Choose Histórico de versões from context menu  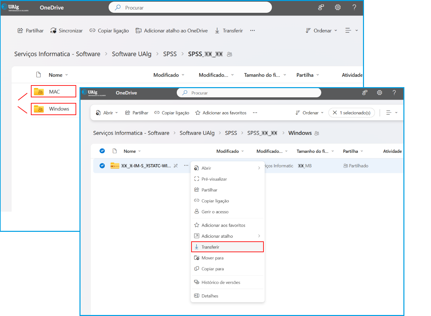[220, 282]
